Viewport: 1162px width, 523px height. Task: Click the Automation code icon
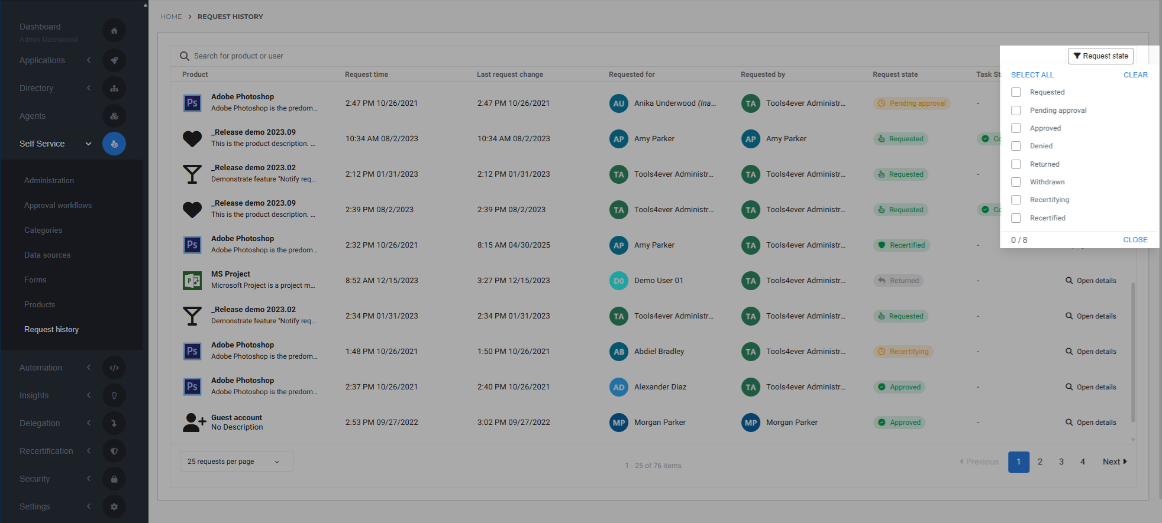[x=114, y=368]
